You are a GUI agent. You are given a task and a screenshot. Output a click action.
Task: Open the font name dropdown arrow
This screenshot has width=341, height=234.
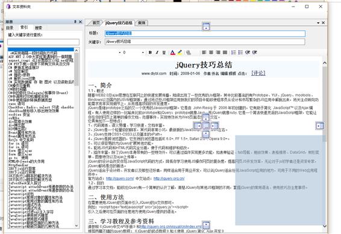[x=119, y=52]
